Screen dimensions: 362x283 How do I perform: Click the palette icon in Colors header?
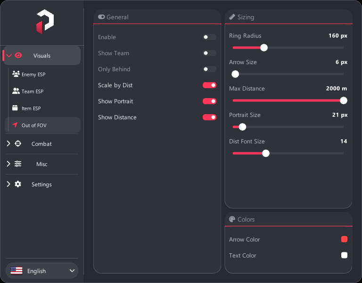232,219
